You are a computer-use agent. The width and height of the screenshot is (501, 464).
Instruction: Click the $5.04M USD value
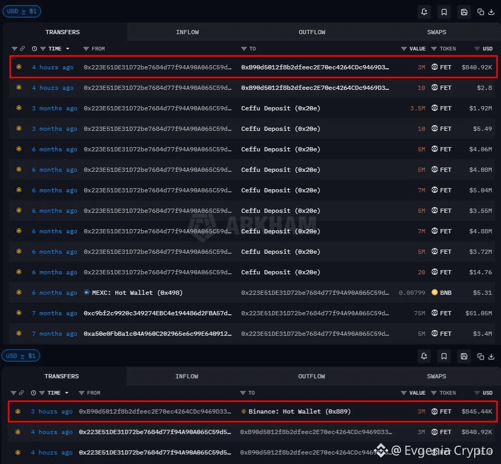click(480, 190)
